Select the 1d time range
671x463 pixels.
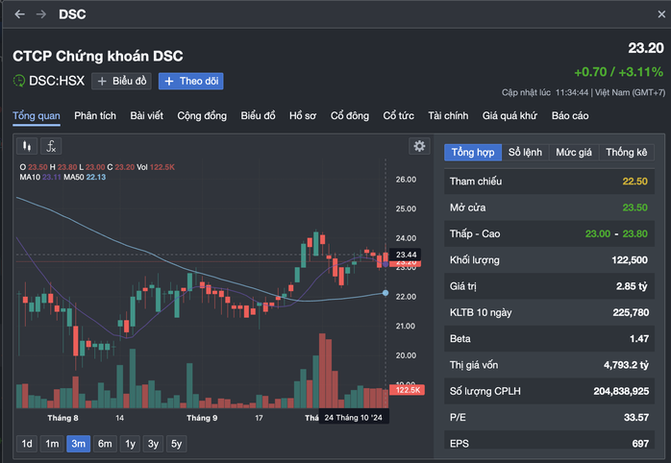click(27, 444)
